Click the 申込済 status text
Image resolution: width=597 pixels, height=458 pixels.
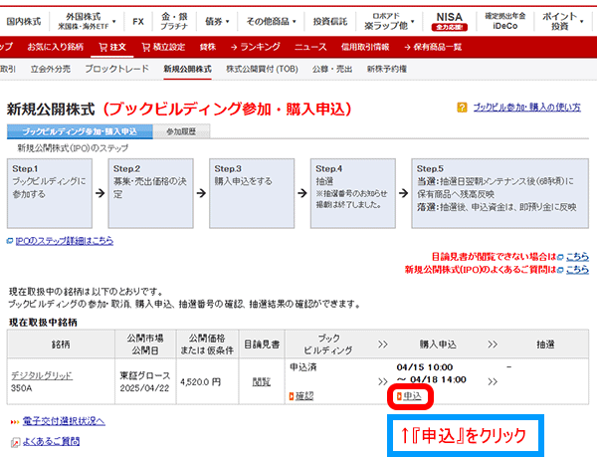click(x=303, y=367)
